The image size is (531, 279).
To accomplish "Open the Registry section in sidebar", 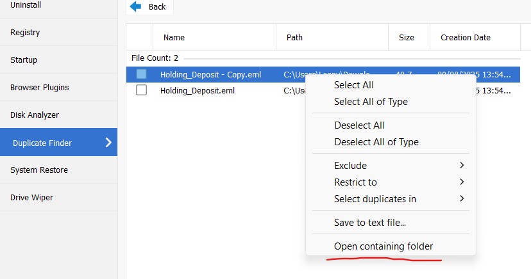I will coord(25,33).
